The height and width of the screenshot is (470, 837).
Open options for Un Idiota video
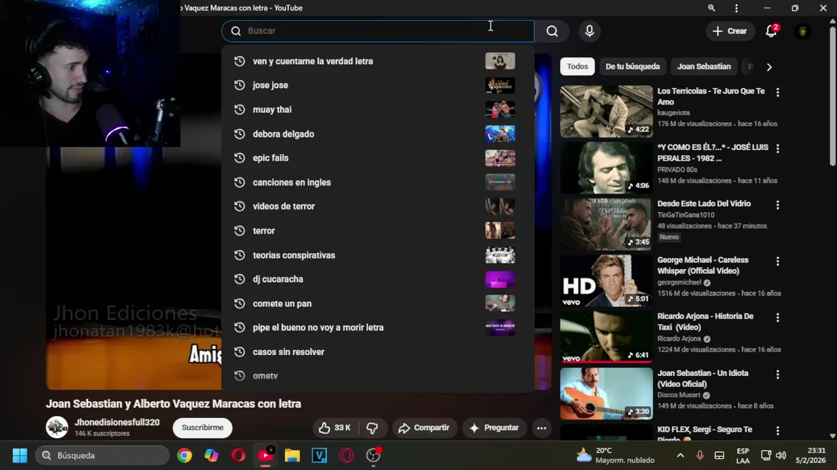pos(777,375)
